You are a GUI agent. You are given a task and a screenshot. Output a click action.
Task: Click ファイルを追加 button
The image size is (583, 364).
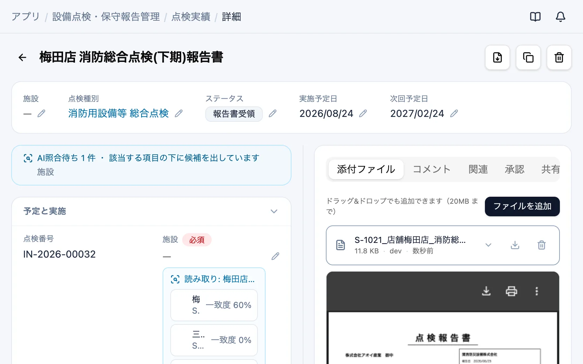tap(522, 206)
